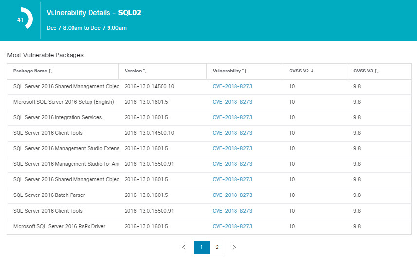This screenshot has width=417, height=266.
Task: Open CVE-2018-8273 link for Batch Parser
Action: 232,195
